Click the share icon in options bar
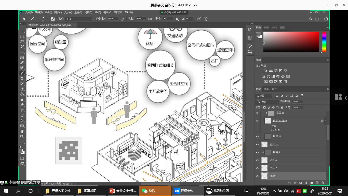This screenshot has width=348, height=196. (x=326, y=19)
